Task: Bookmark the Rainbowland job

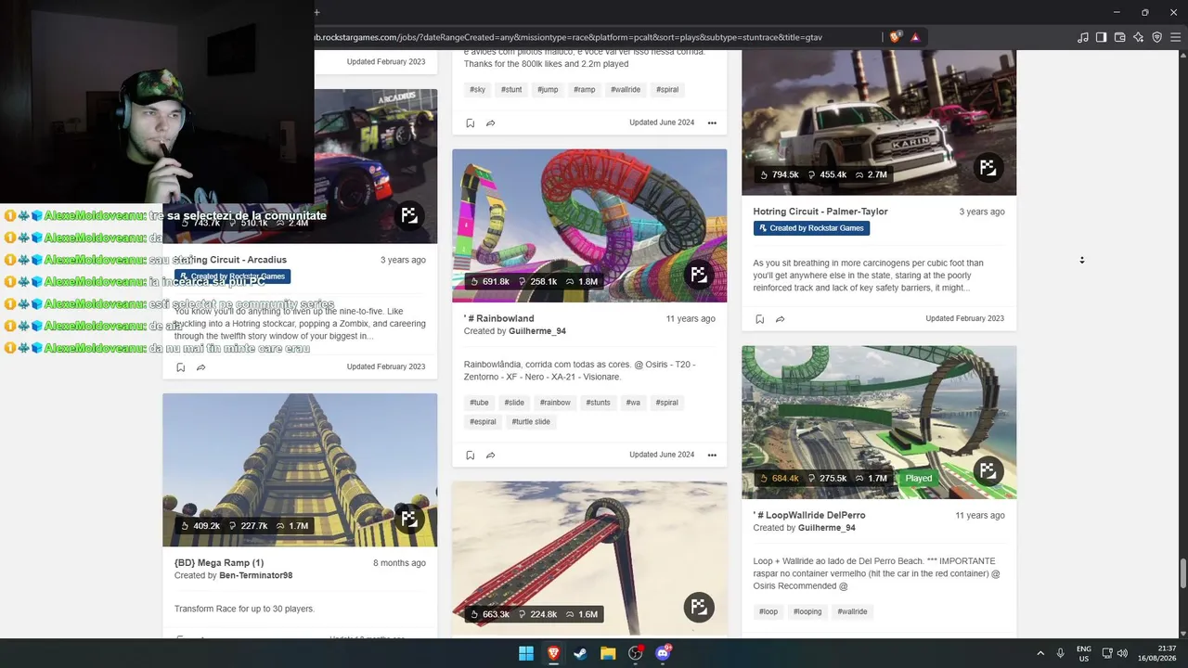Action: [471, 456]
